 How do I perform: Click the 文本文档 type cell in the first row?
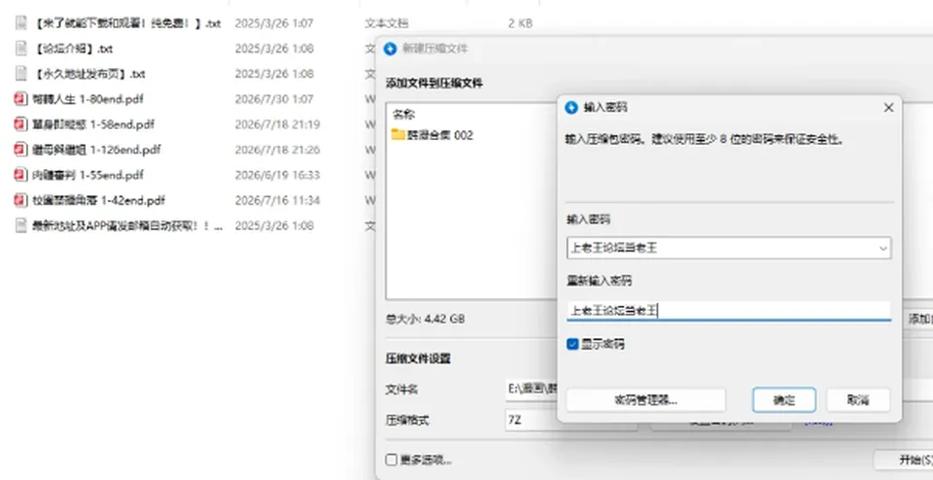[387, 23]
